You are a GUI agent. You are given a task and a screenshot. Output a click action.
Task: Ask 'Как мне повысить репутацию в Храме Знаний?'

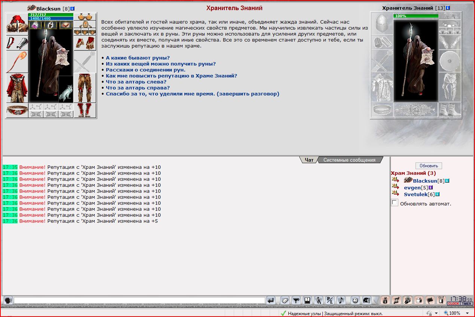(x=171, y=76)
